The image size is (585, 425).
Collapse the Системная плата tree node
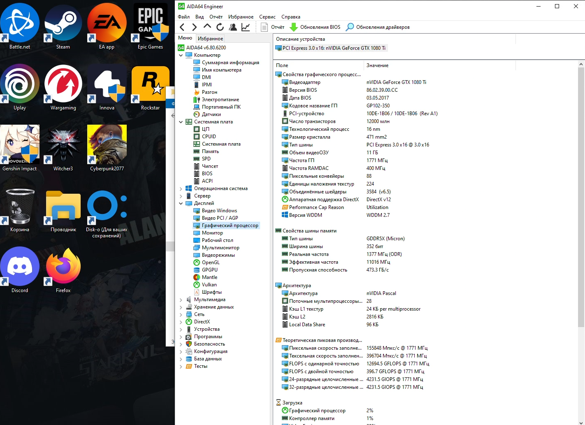click(181, 122)
